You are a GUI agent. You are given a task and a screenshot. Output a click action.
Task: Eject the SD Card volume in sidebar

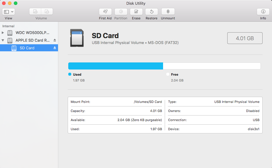(x=55, y=48)
